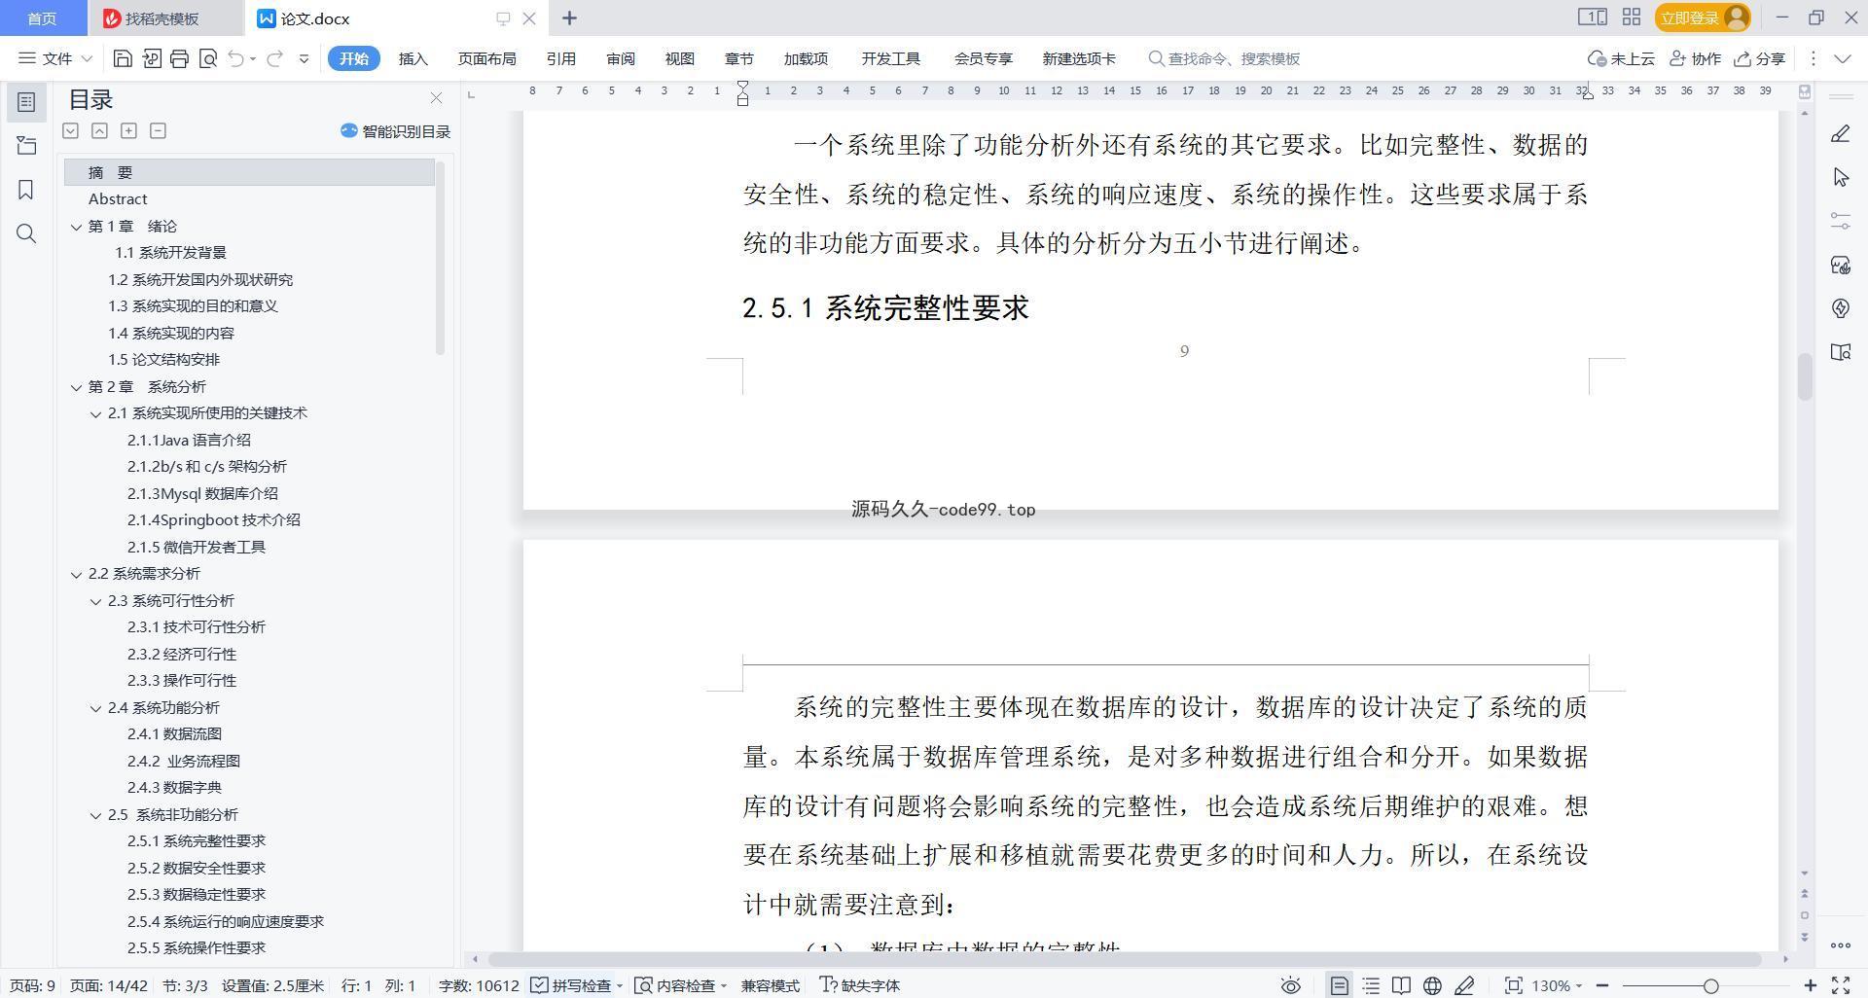
Task: Open the chapter navigation icon in the left sidebar
Action: point(26,146)
